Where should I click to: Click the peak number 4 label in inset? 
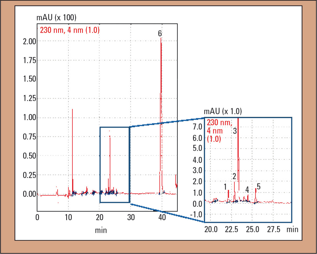tap(247, 190)
